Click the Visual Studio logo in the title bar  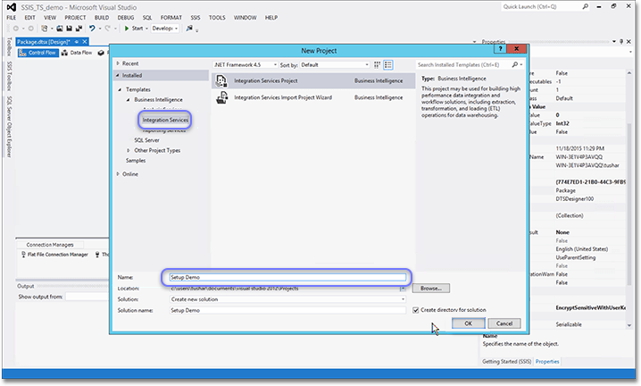(x=11, y=7)
